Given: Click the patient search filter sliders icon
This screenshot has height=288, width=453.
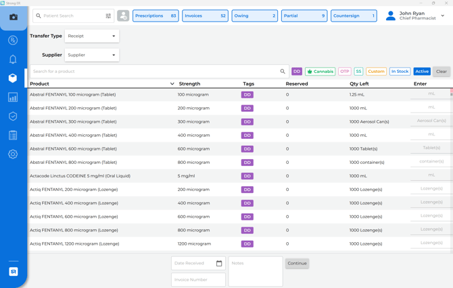Looking at the screenshot, I should 108,16.
